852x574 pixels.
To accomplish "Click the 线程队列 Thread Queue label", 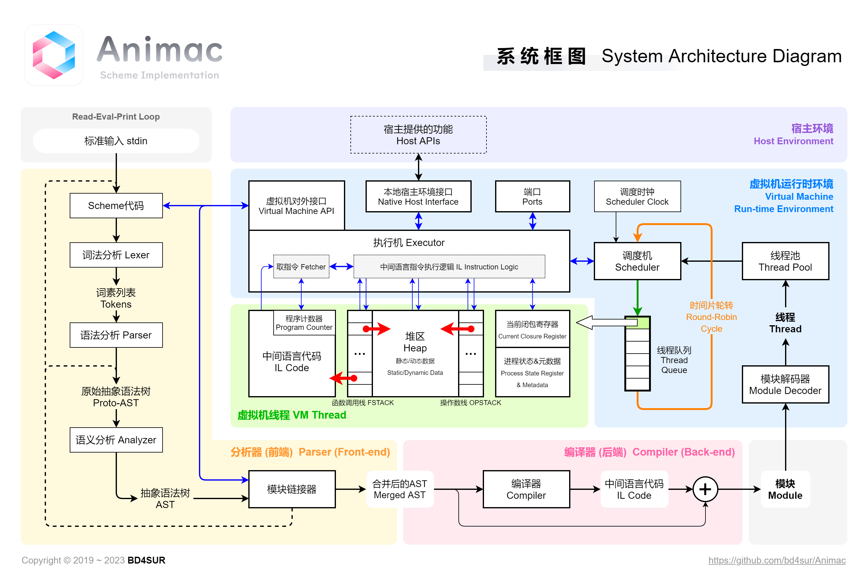I will [674, 359].
